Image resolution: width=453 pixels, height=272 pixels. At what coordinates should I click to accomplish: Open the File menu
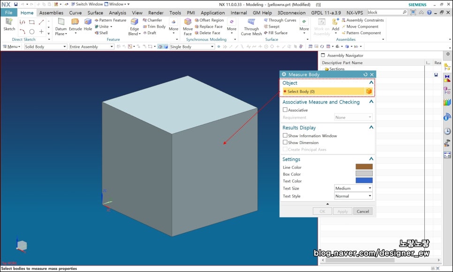click(x=8, y=13)
